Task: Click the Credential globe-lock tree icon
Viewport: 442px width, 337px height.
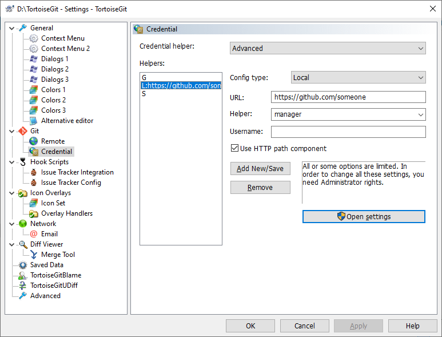Action: point(34,152)
